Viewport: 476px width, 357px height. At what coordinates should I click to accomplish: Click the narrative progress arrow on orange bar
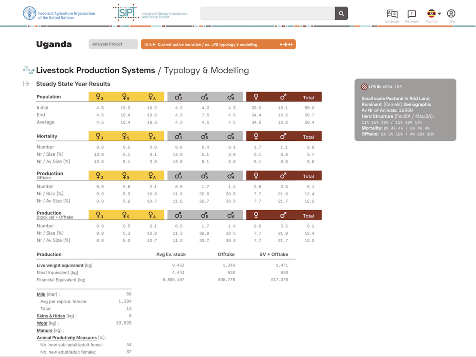[286, 44]
